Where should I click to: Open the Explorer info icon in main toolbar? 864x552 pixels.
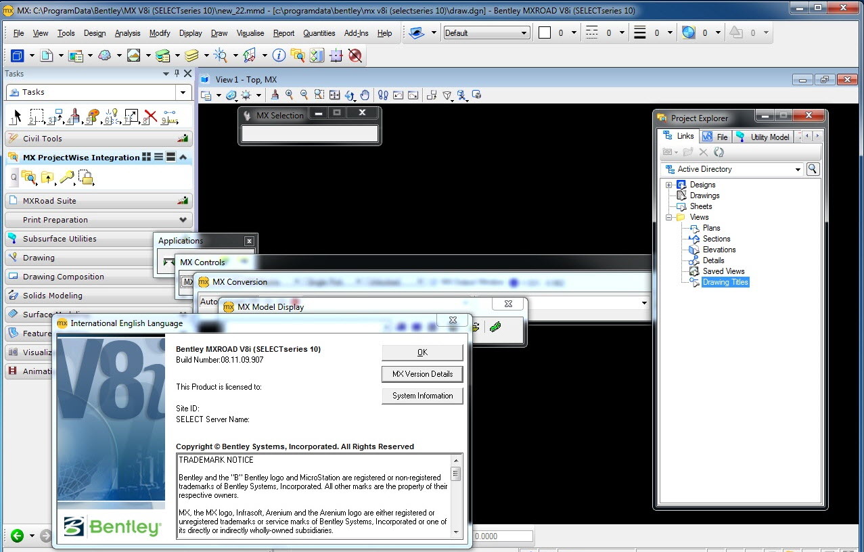coord(279,55)
